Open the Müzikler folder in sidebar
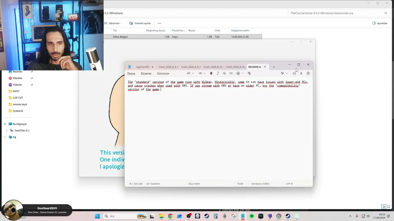The height and width of the screenshot is (221, 394). click(18, 78)
